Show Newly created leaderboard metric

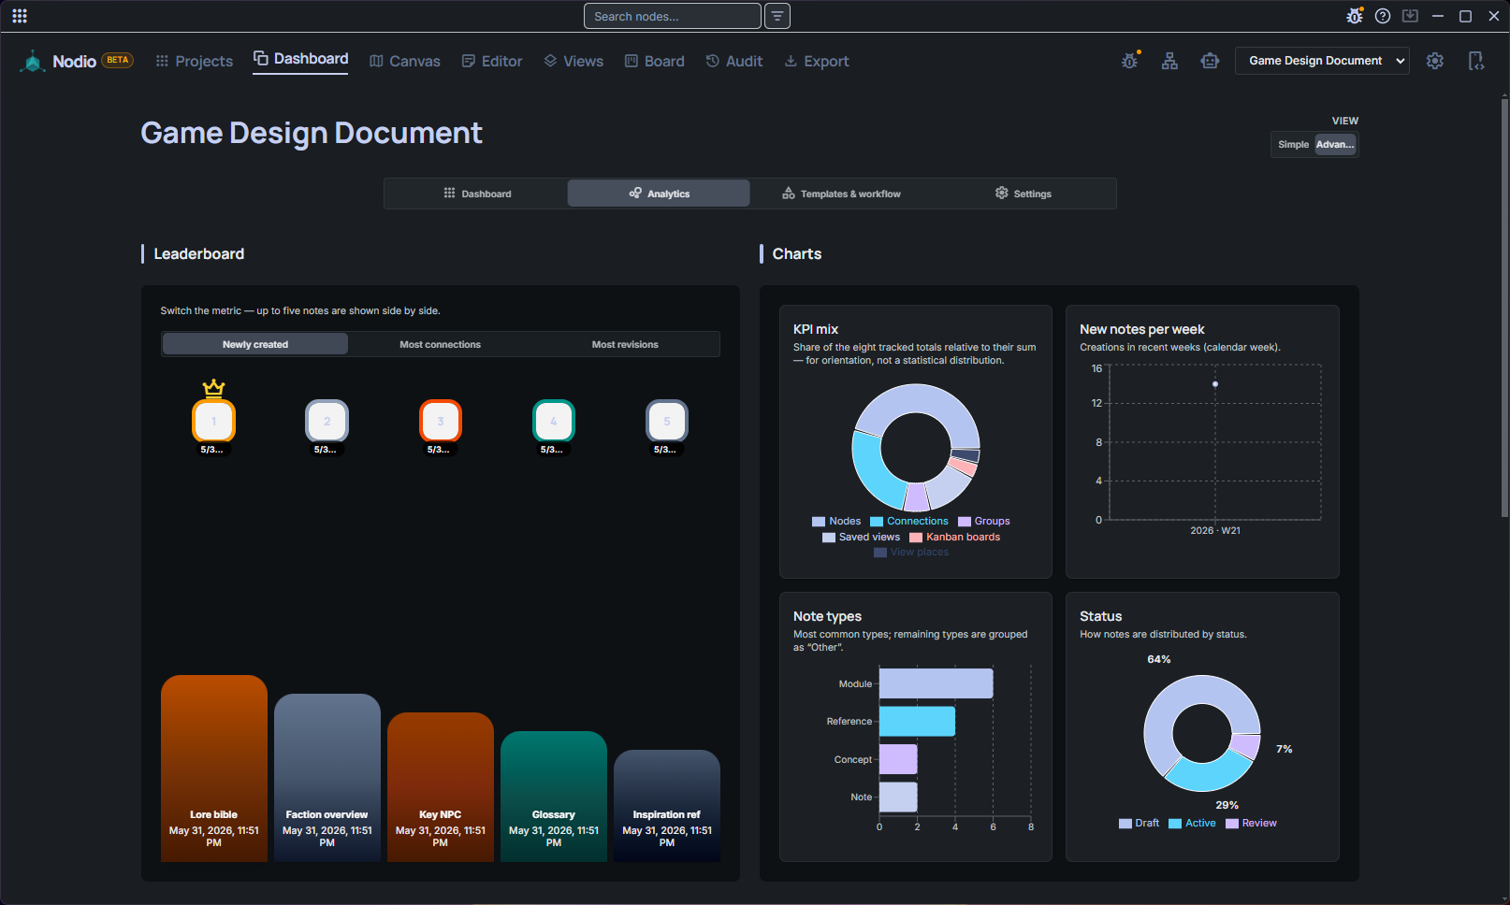[x=255, y=344]
